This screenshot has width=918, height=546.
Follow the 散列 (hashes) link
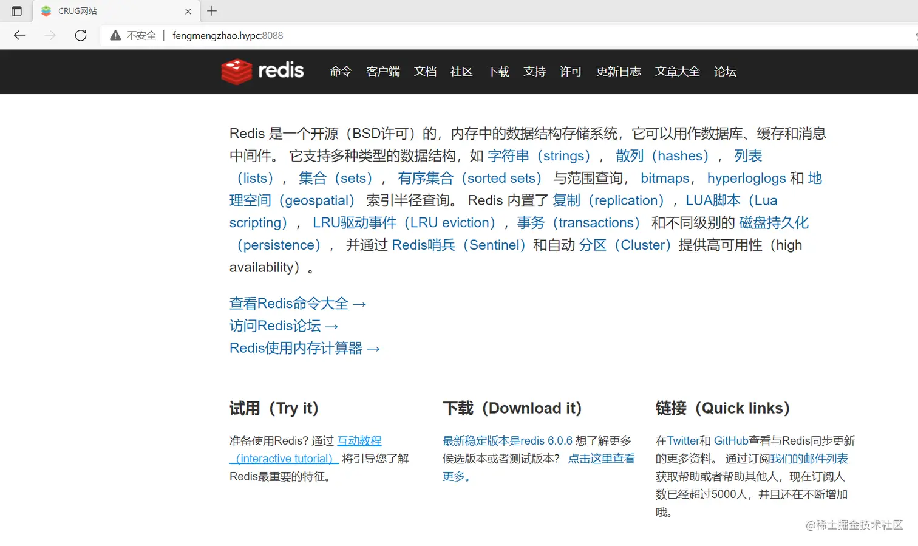tap(662, 155)
